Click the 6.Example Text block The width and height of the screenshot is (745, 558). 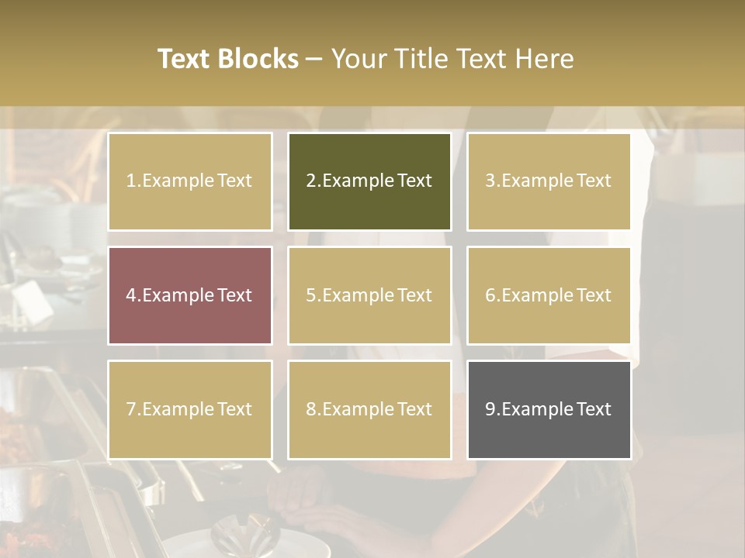[x=549, y=295]
